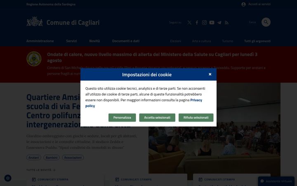Image resolution: width=297 pixels, height=186 pixels.
Task: Click calendar icon of middle Comunicati Stampa card
Action: [x=117, y=179]
